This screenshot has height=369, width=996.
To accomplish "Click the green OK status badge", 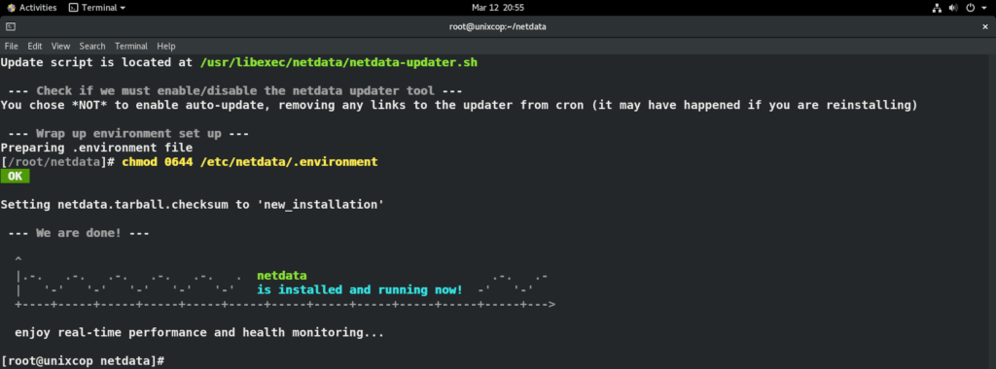I will tap(15, 177).
